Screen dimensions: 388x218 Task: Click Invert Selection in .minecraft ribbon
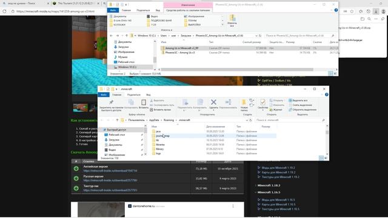pyautogui.click(x=303, y=110)
